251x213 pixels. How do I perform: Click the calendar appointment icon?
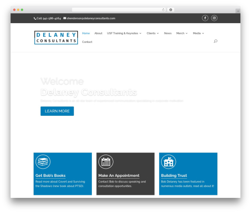106,162
